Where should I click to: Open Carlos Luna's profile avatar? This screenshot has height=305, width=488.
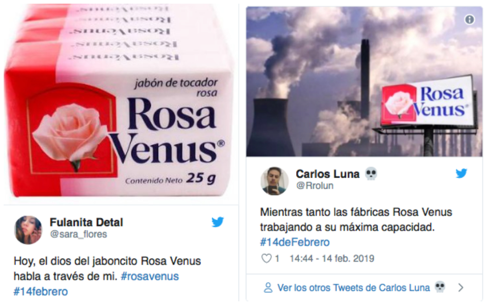point(274,181)
